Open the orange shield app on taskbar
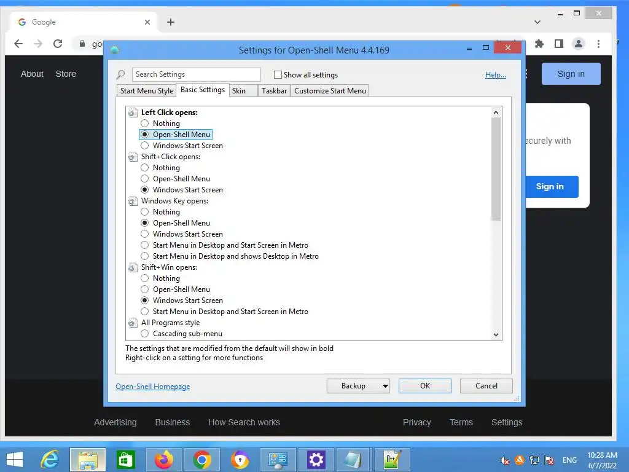Image resolution: width=629 pixels, height=472 pixels. [240, 460]
